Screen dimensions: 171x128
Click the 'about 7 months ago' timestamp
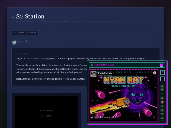pos(105,75)
